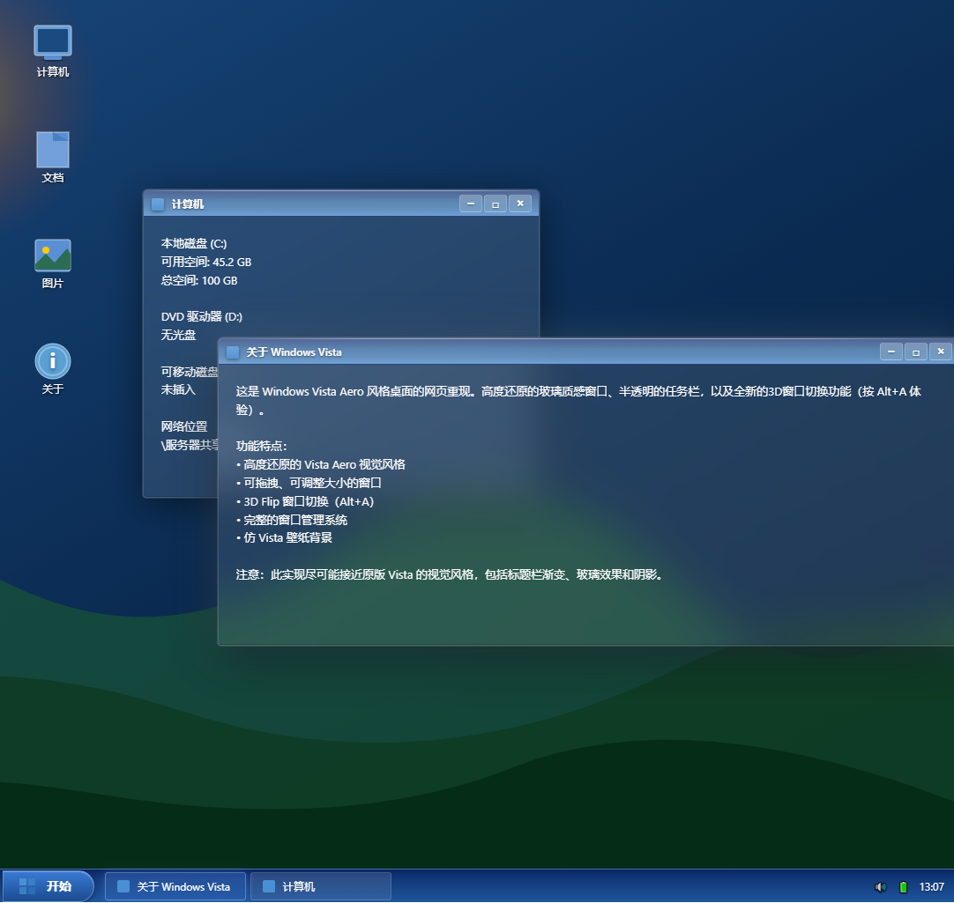Click the 可拖拽、可调整大小的窗口 bullet

(x=309, y=483)
